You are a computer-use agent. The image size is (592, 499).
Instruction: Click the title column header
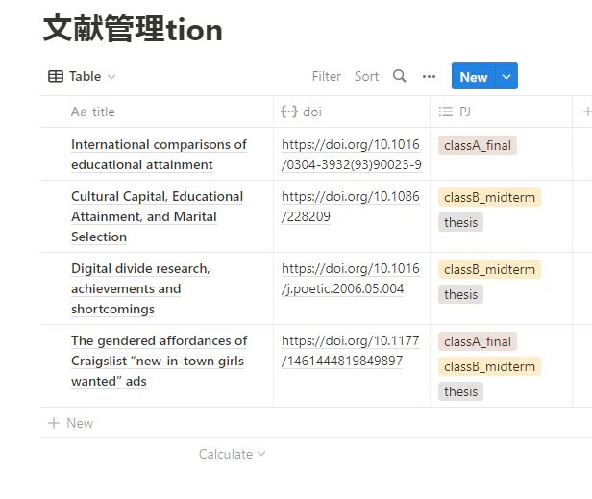pos(157,112)
